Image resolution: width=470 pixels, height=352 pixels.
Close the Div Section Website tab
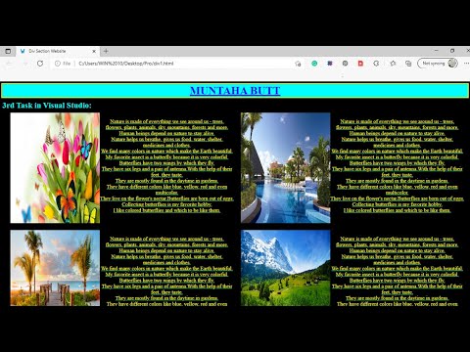[94, 51]
